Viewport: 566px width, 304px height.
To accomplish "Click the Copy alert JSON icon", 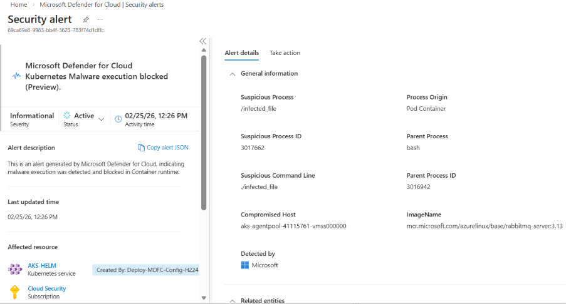I will pos(141,148).
